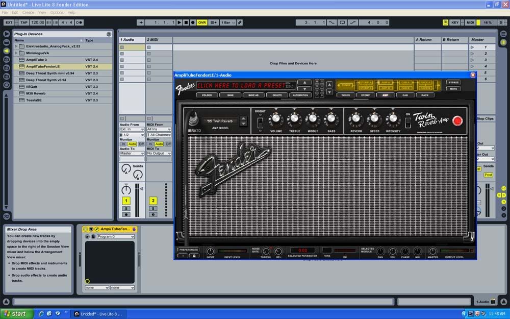Viewport: 510px width, 319px height.
Task: Open the View menu
Action: (42, 12)
